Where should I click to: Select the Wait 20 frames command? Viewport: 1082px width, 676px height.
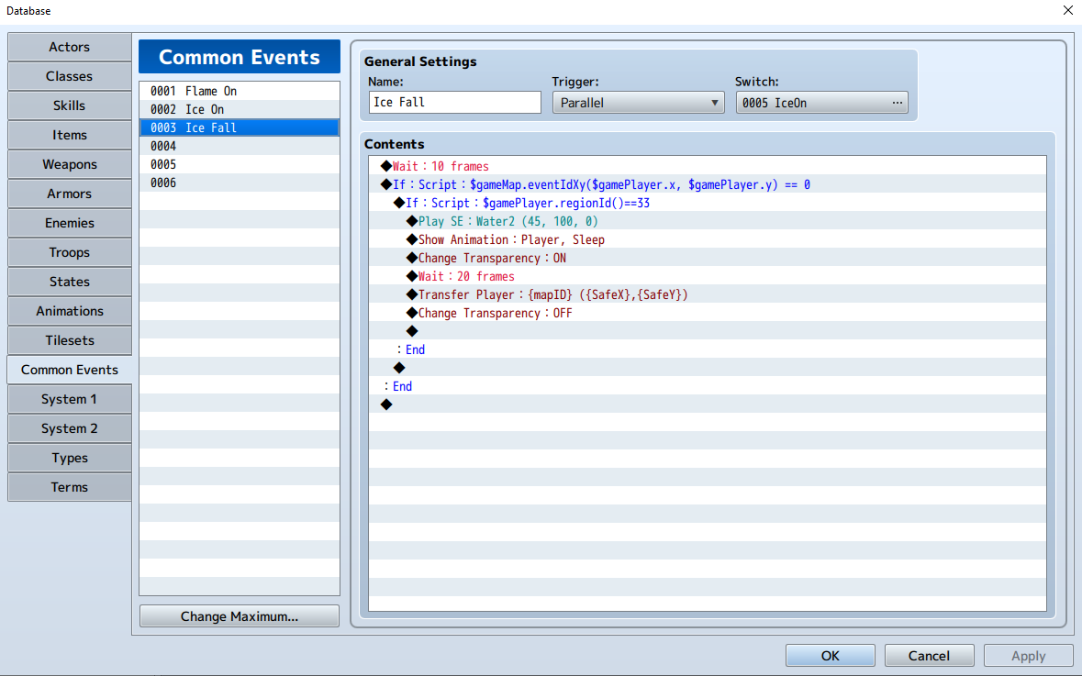click(x=708, y=276)
